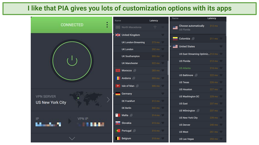Viewport: 259px width, 145px height.
Task: Favorite the US Atlanta server
Action: tap(221, 68)
